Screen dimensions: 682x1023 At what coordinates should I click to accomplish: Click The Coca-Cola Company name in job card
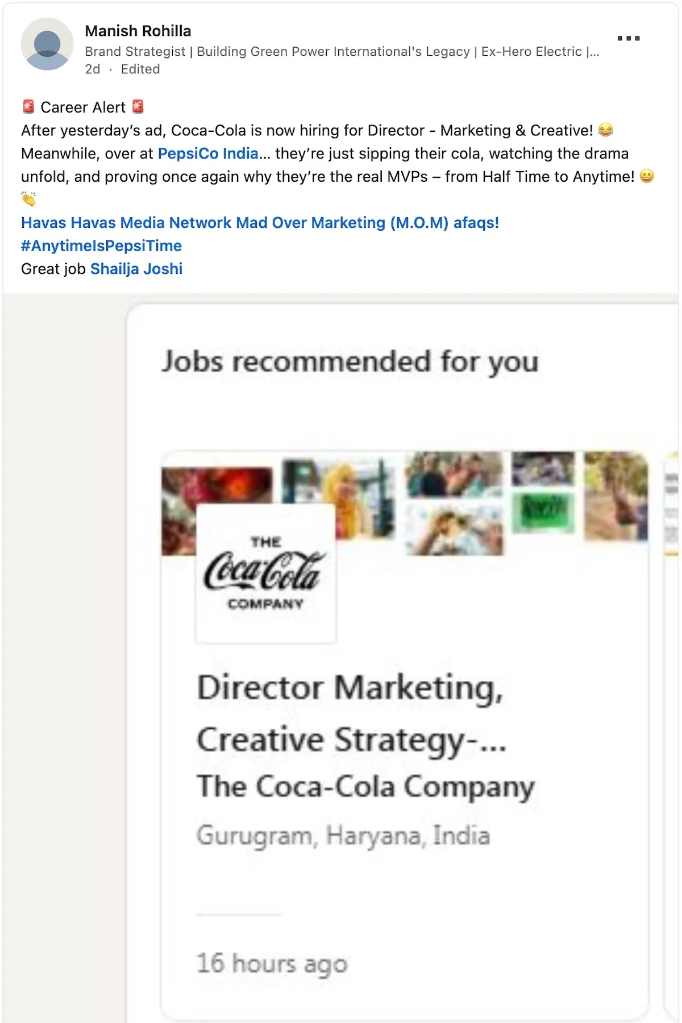click(x=365, y=787)
